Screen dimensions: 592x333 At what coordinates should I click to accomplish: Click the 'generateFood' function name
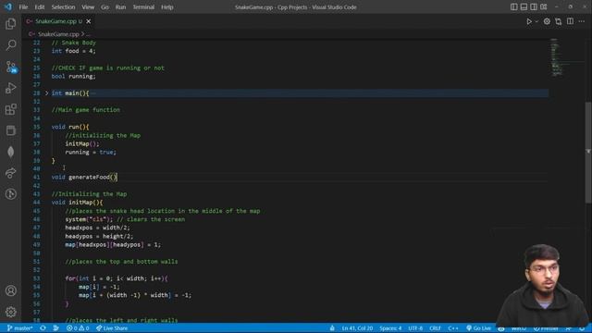click(89, 177)
